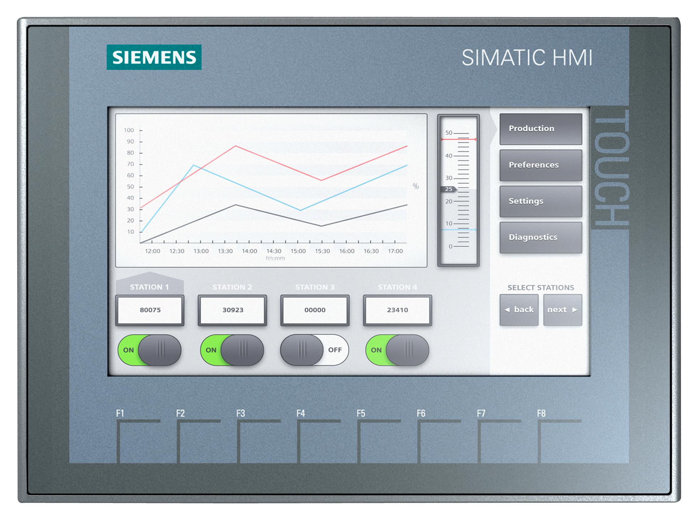Open the Diagnostics panel

pos(540,237)
